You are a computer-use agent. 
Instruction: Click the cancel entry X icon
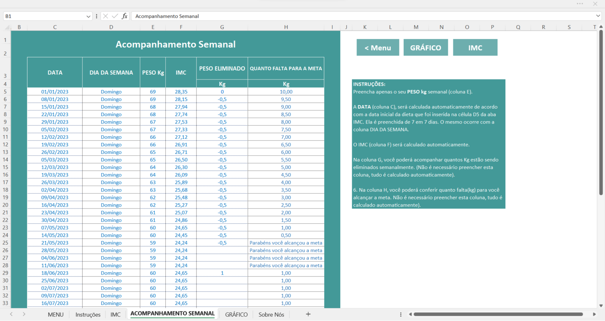click(105, 16)
